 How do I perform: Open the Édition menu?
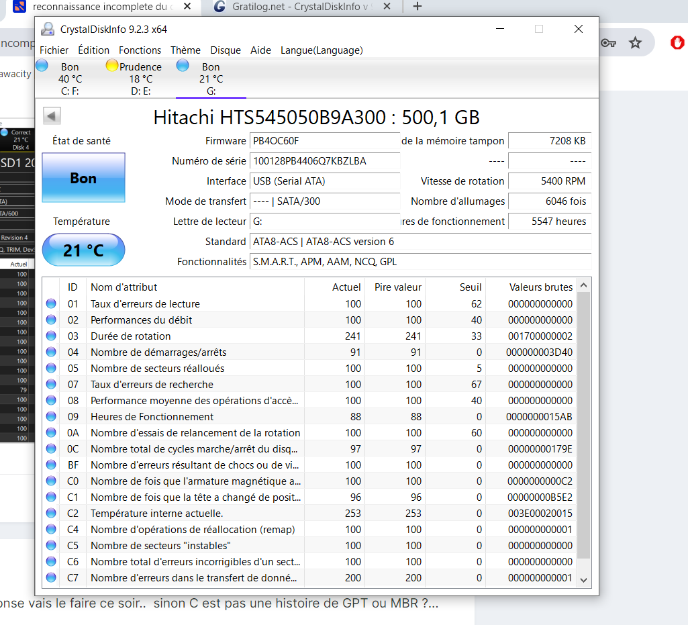[93, 50]
